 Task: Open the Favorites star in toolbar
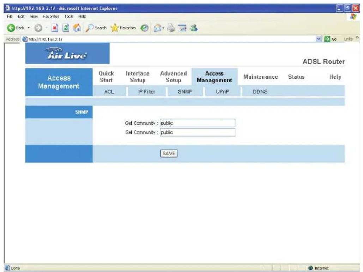[x=123, y=28]
